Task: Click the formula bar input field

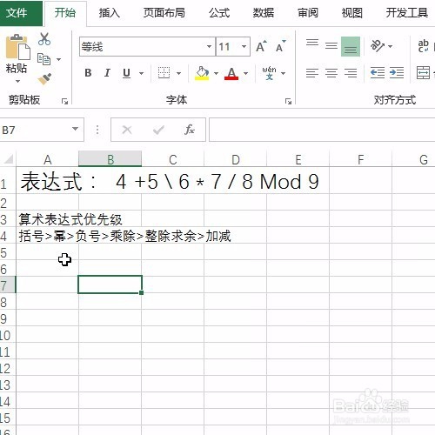Action: 322,130
